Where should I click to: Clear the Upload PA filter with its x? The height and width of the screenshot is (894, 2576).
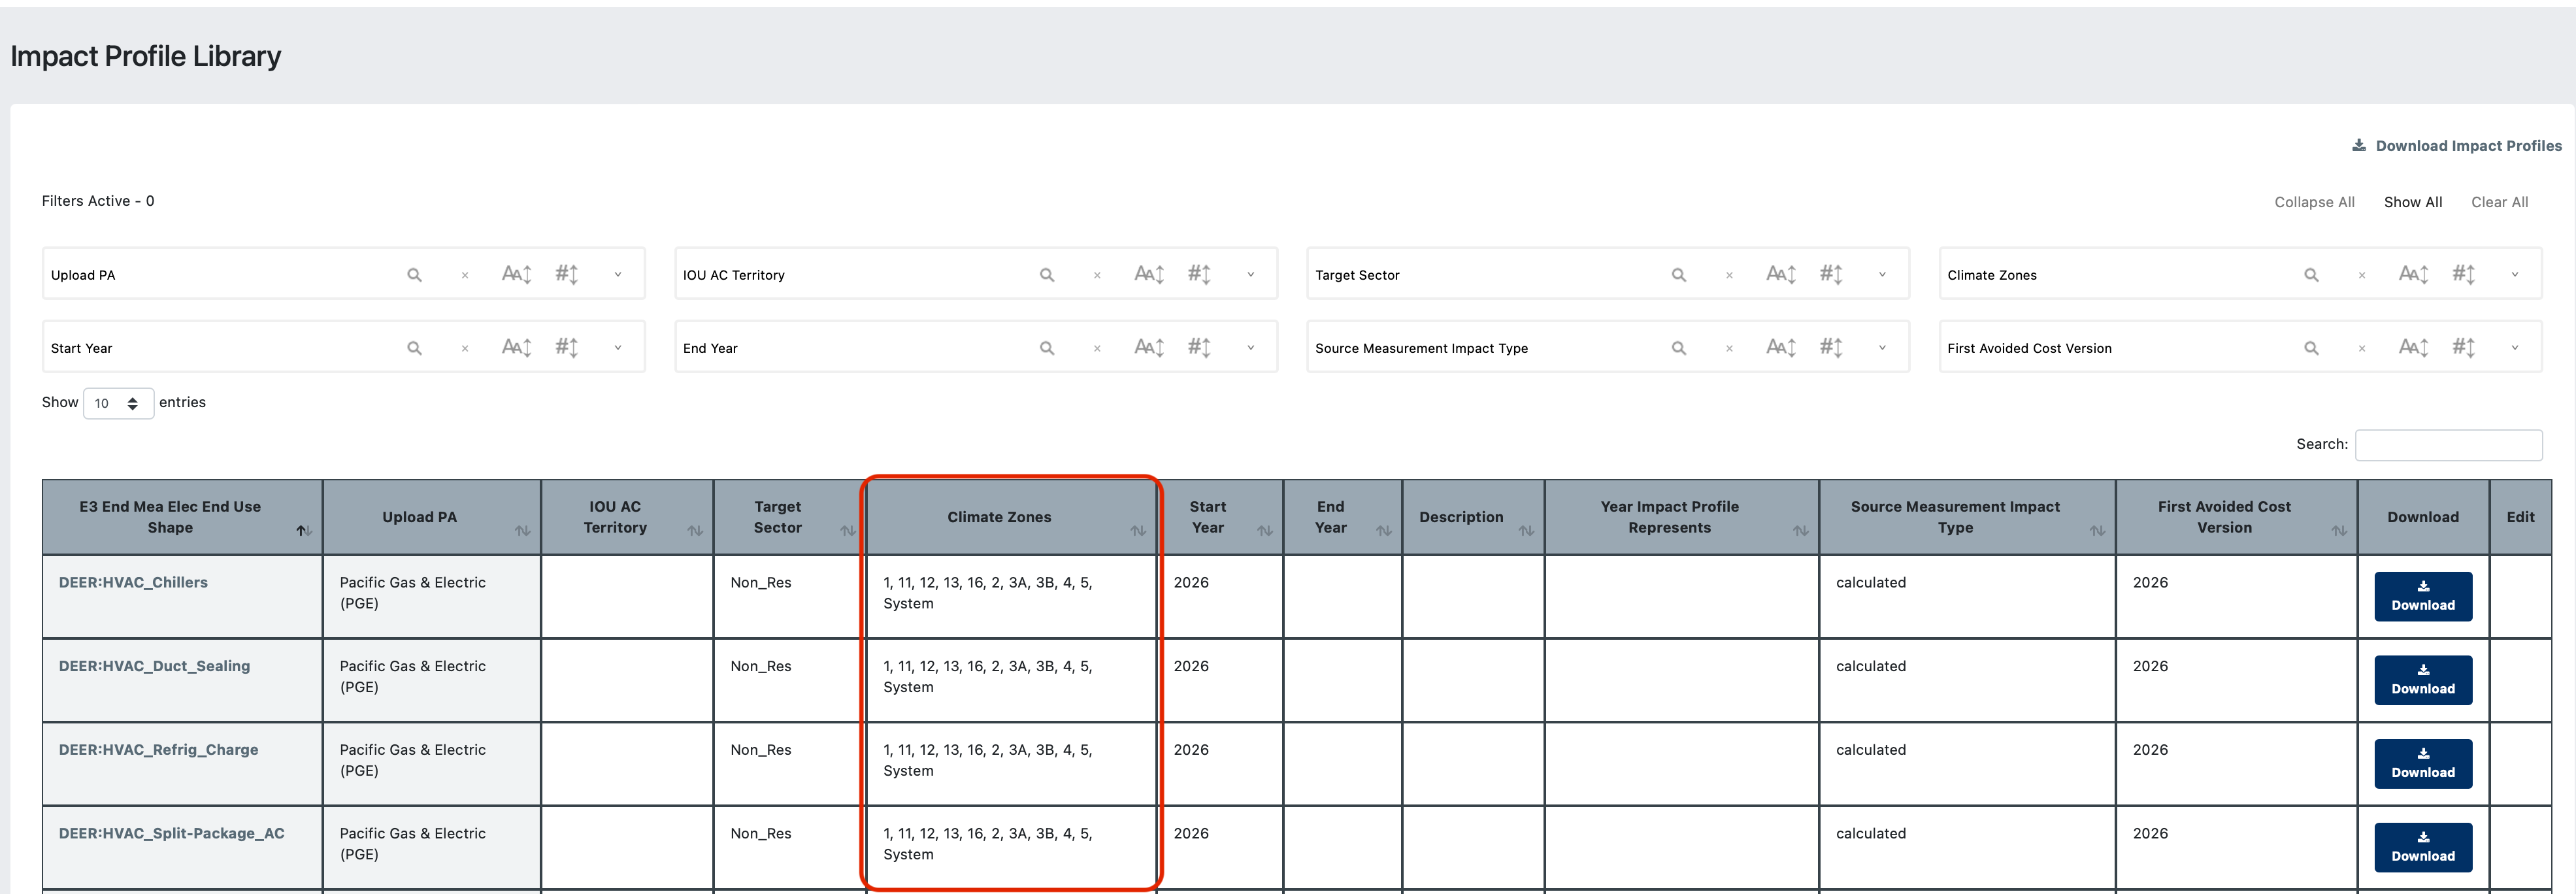(x=465, y=275)
